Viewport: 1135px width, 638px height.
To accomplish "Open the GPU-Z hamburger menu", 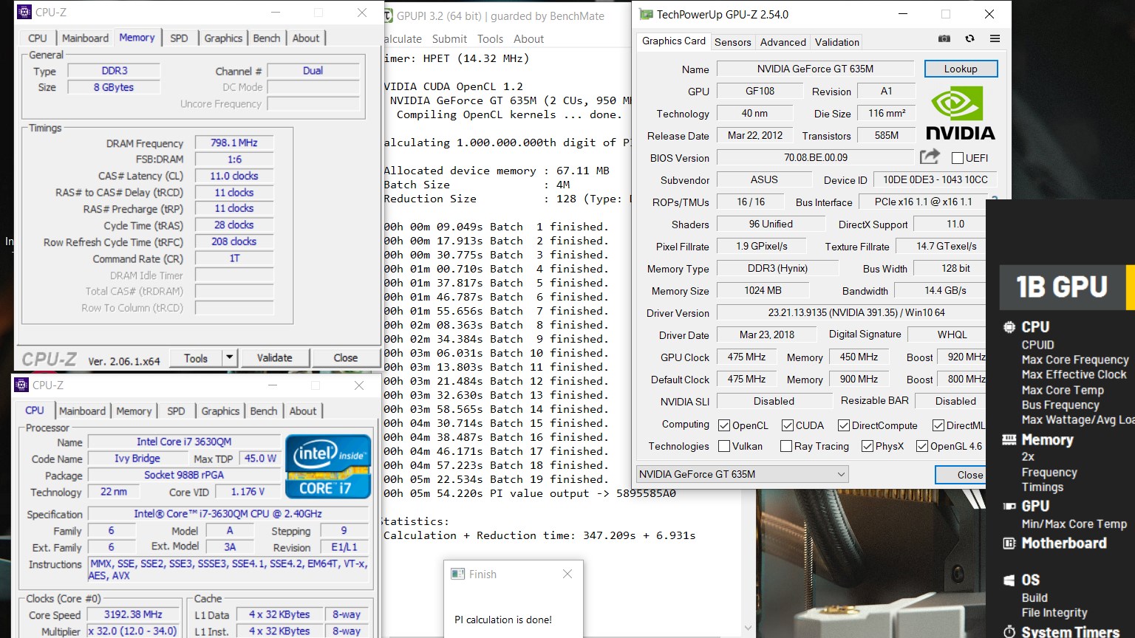I will pyautogui.click(x=995, y=39).
